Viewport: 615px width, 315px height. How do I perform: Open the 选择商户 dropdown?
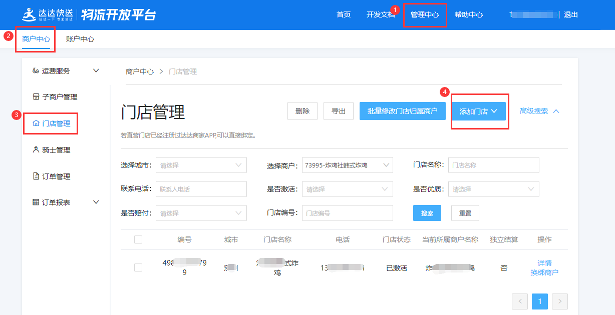click(348, 165)
